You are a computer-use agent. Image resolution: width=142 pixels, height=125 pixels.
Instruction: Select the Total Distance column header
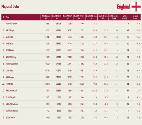46,17
